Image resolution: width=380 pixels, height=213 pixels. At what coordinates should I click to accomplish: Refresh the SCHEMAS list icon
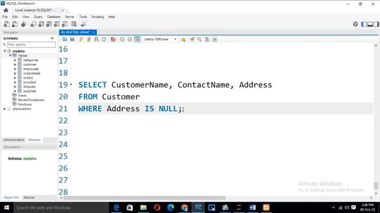[52, 38]
